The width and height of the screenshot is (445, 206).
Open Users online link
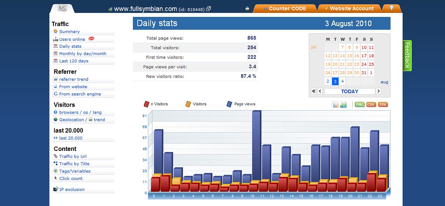pos(72,39)
